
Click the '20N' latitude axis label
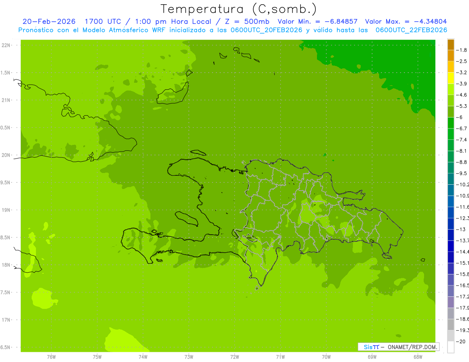point(6,155)
